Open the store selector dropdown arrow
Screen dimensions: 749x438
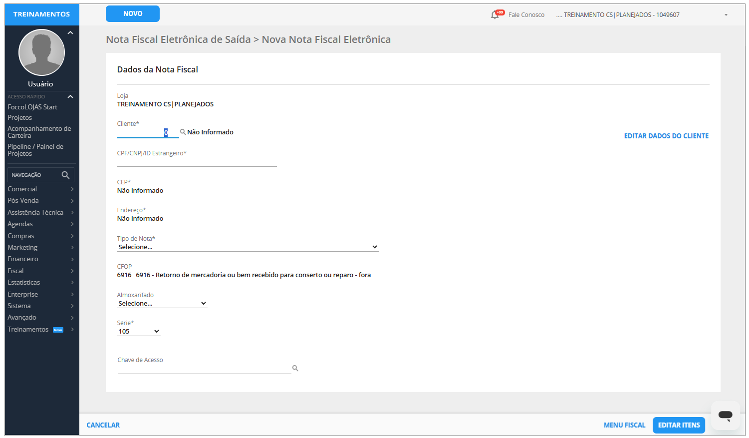(x=726, y=15)
